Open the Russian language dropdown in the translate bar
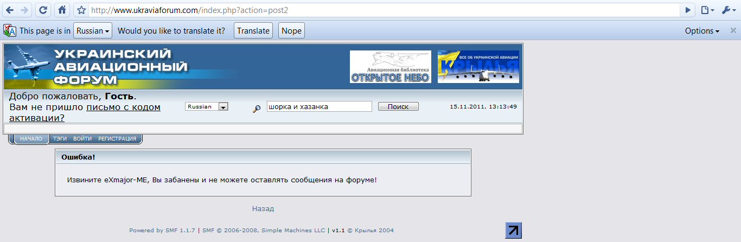The width and height of the screenshot is (741, 242). (x=93, y=31)
